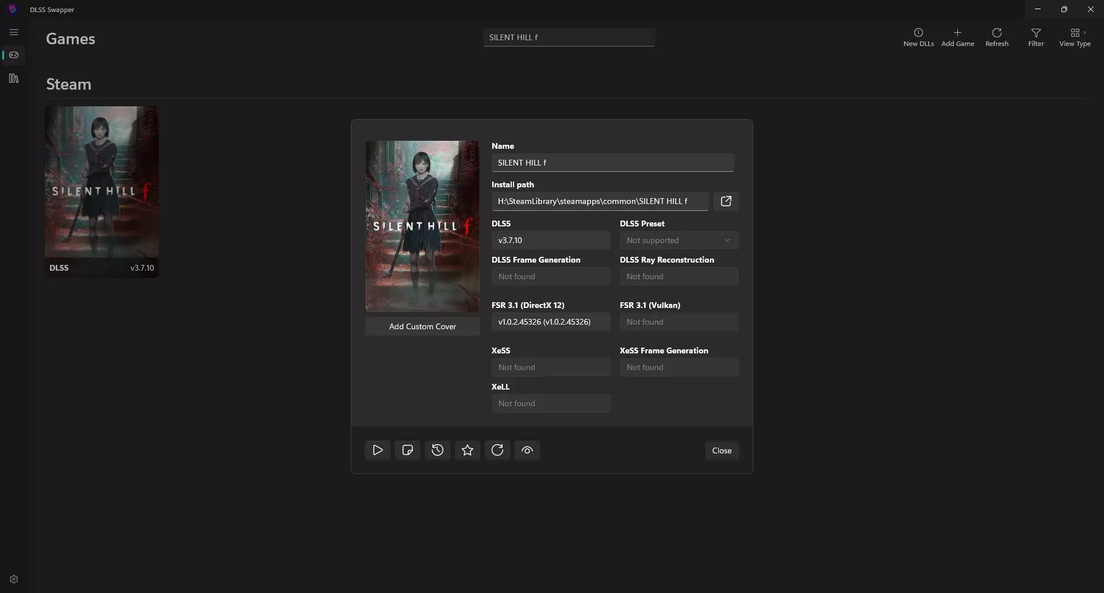Toggle the eye visibility icon
This screenshot has width=1104, height=593.
pyautogui.click(x=527, y=450)
